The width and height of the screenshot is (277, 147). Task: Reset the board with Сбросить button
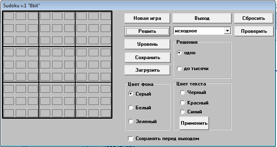pos(254,18)
